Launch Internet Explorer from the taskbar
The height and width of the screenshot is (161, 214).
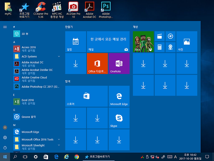[67, 157]
